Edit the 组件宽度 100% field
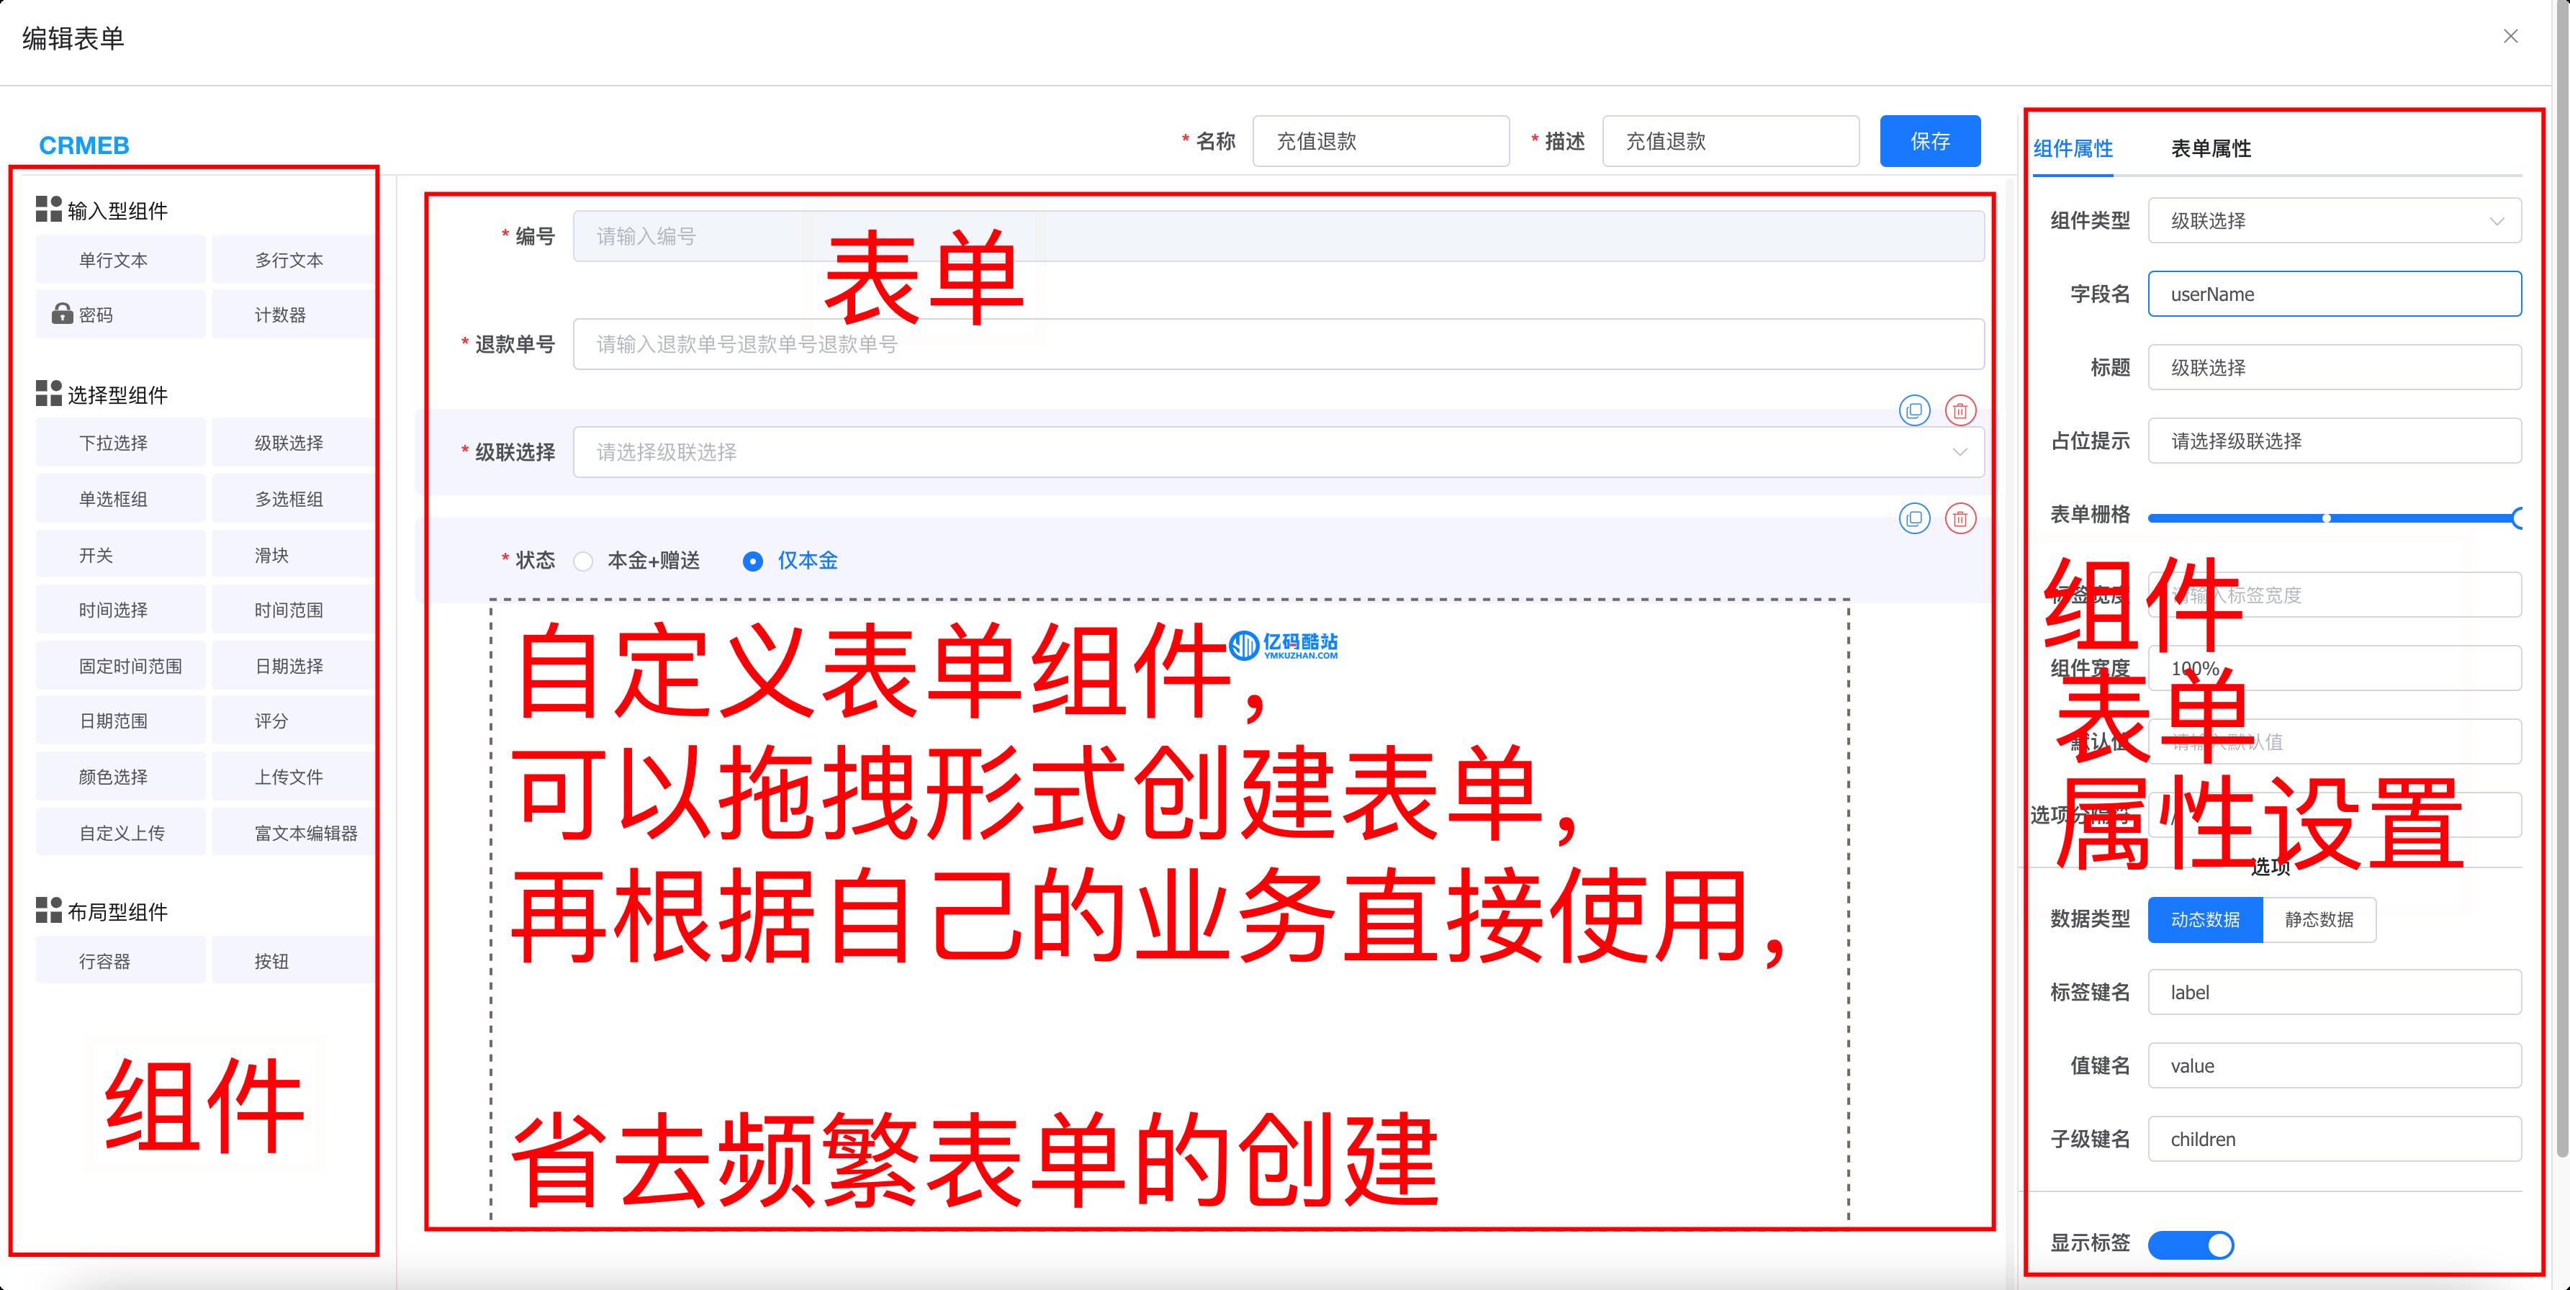The height and width of the screenshot is (1290, 2570). click(2335, 669)
